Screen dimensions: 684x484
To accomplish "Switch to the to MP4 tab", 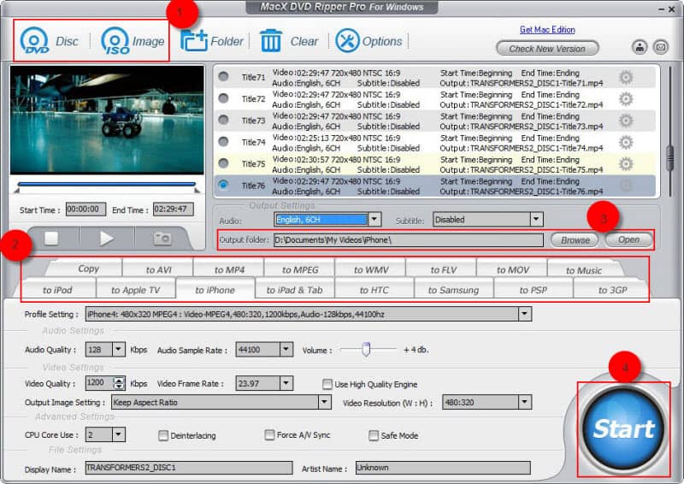I will 229,269.
